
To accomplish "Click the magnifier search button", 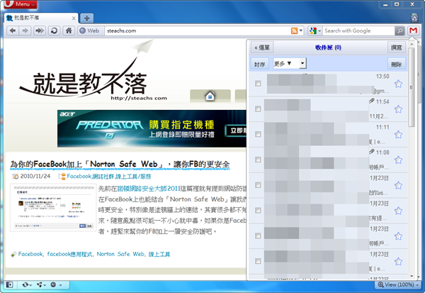I will tap(399, 31).
